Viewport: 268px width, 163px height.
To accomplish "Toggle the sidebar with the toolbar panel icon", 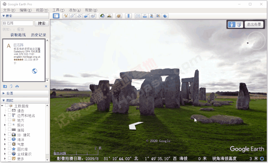I will click(x=56, y=16).
